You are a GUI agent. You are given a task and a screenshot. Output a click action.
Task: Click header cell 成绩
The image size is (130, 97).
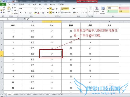coord(90,25)
